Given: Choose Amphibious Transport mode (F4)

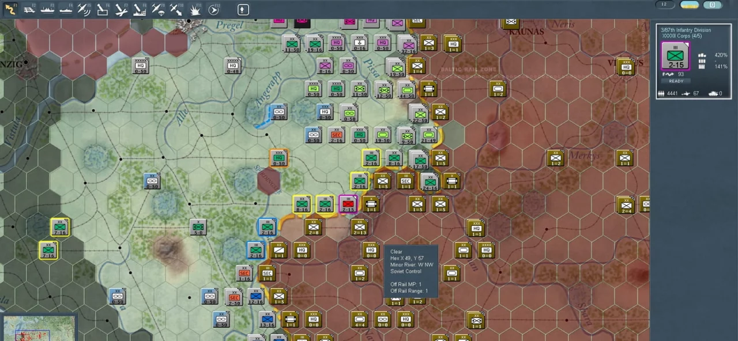Looking at the screenshot, I should 66,9.
